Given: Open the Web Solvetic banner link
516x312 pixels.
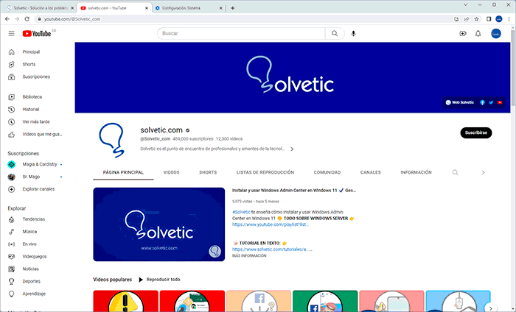Looking at the screenshot, I should (460, 102).
